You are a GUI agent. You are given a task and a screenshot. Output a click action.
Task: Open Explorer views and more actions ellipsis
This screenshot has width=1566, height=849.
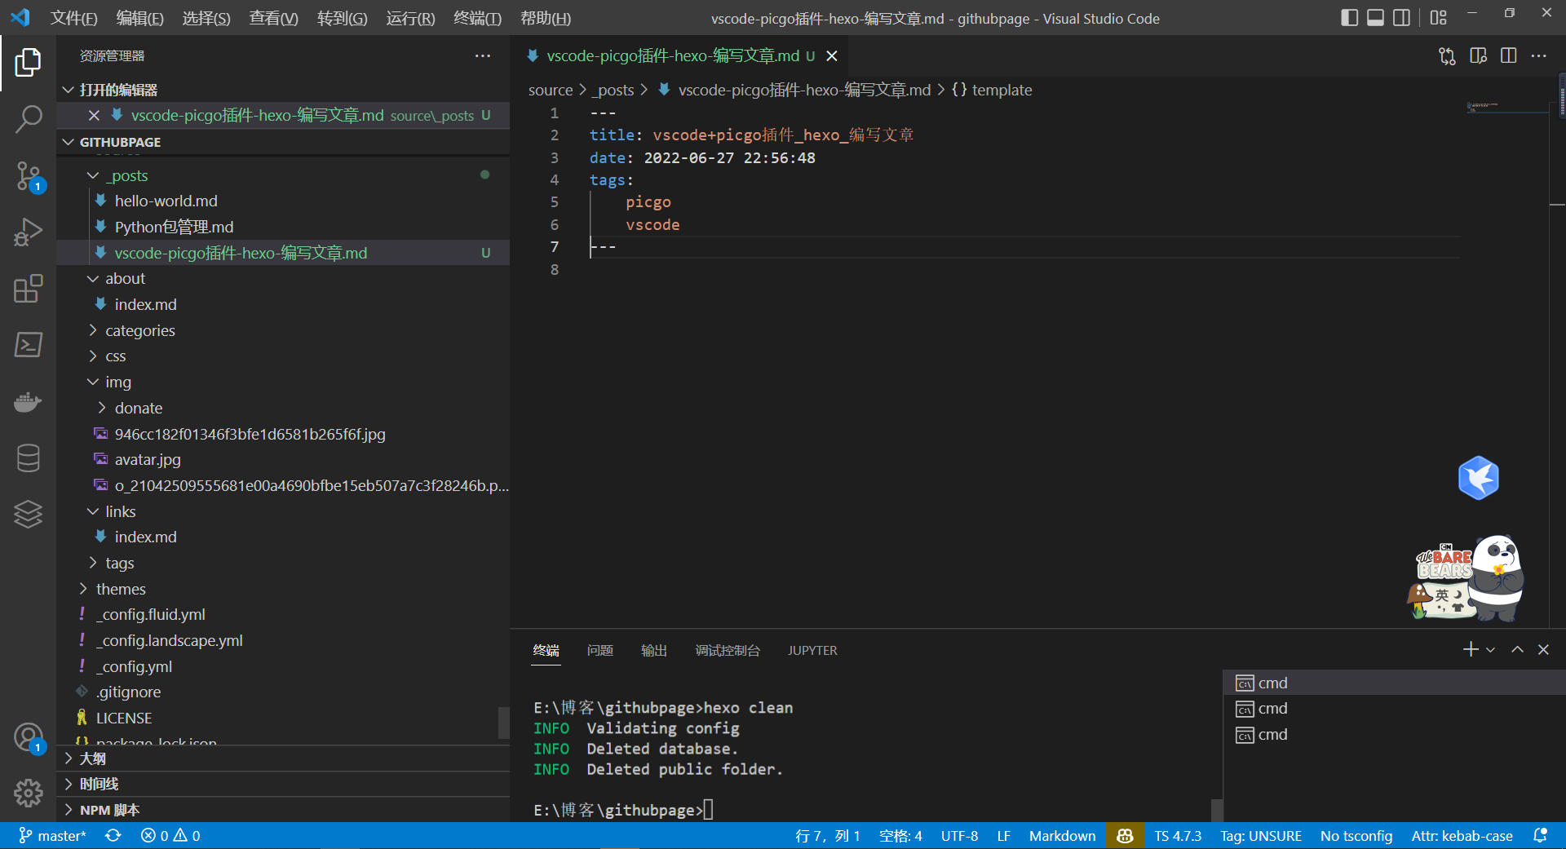click(x=483, y=55)
